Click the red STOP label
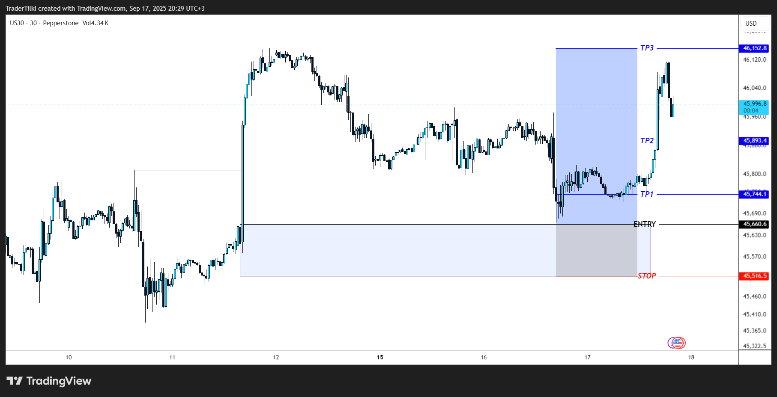This screenshot has height=397, width=777. pyautogui.click(x=647, y=276)
